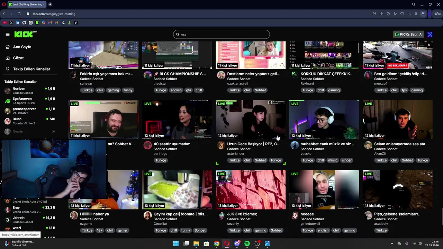Open Spotify from the taskbar
The image size is (443, 249).
(x=247, y=243)
